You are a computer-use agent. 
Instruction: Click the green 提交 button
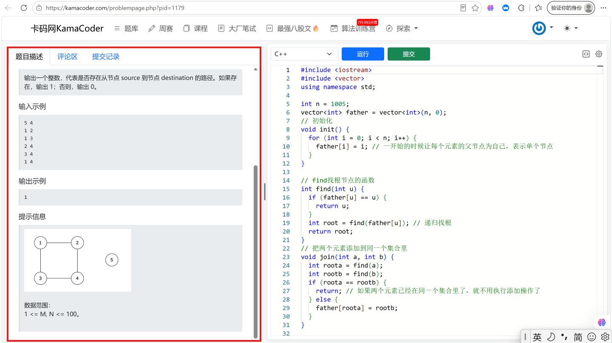pyautogui.click(x=409, y=54)
